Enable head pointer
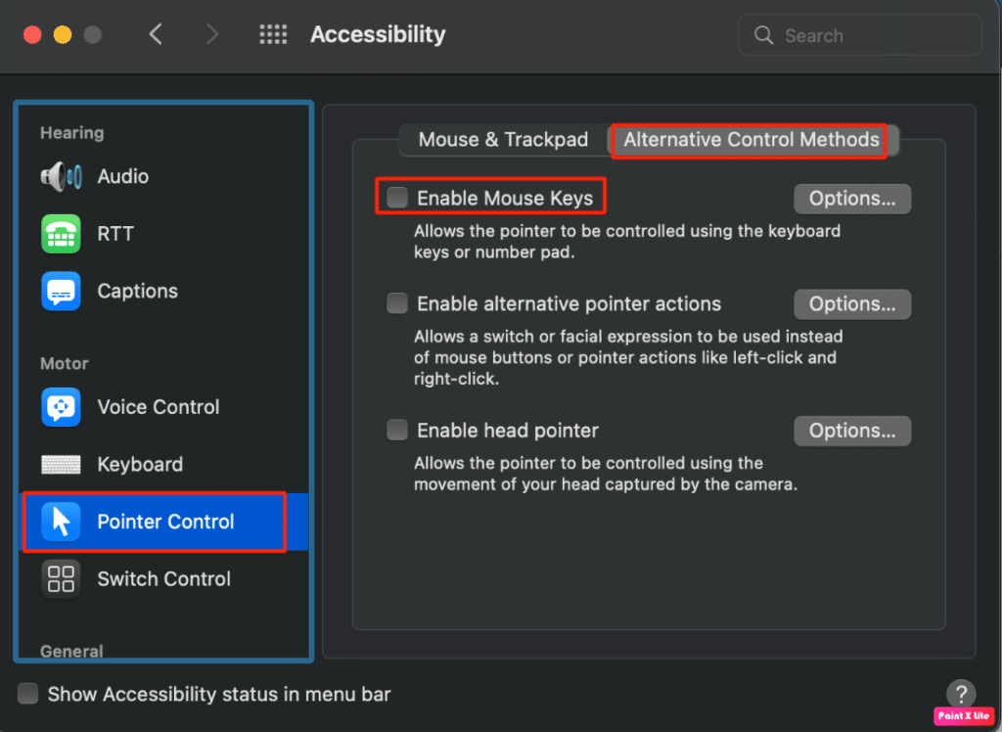 click(396, 430)
